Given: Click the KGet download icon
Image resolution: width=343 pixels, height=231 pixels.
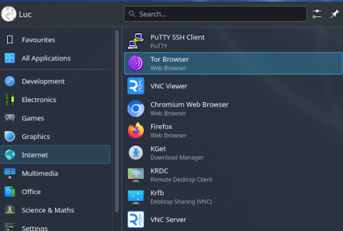Looking at the screenshot, I should (x=136, y=152).
